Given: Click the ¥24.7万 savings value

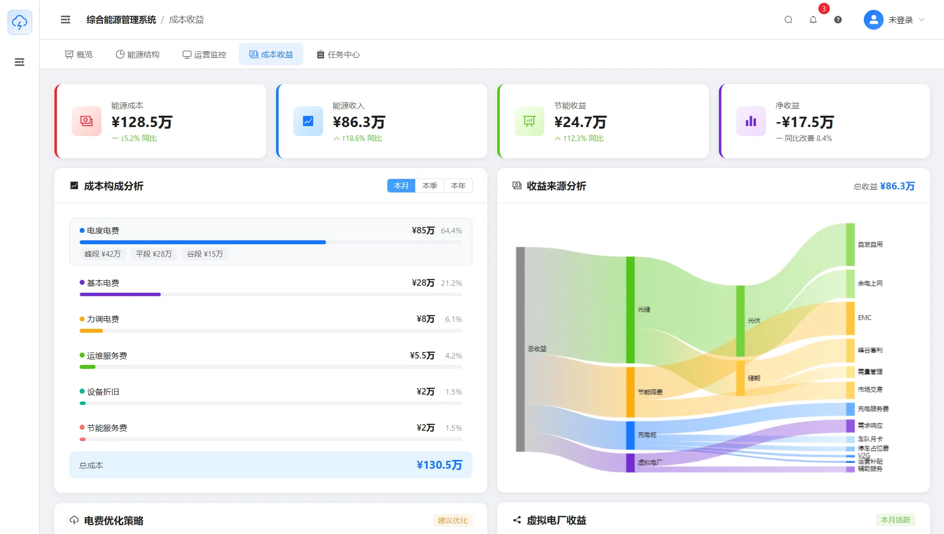Looking at the screenshot, I should point(580,122).
